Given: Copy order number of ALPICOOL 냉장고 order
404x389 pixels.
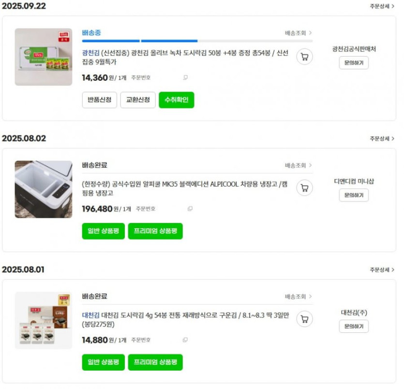Looking at the screenshot, I should click(190, 209).
